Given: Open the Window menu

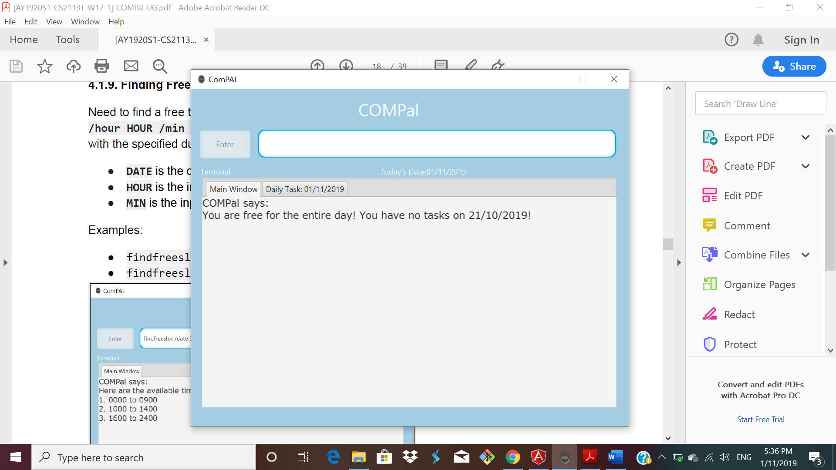Looking at the screenshot, I should tap(85, 21).
